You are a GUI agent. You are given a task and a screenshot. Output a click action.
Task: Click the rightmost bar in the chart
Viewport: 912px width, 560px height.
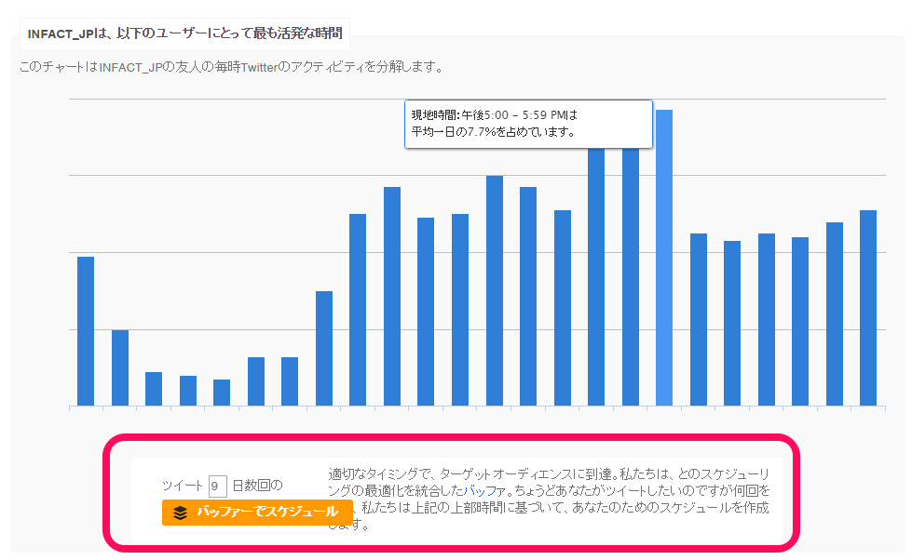pos(867,308)
